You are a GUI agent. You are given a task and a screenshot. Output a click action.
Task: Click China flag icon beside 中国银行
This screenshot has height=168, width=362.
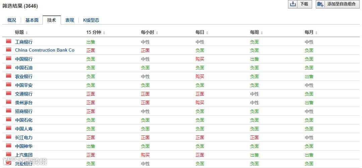coord(8,58)
